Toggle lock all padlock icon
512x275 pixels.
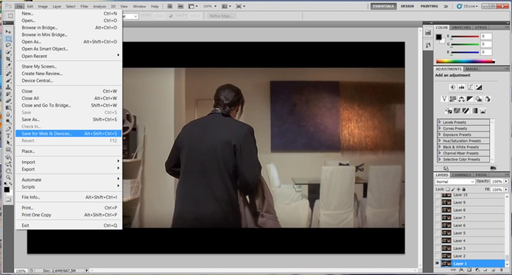click(x=464, y=189)
